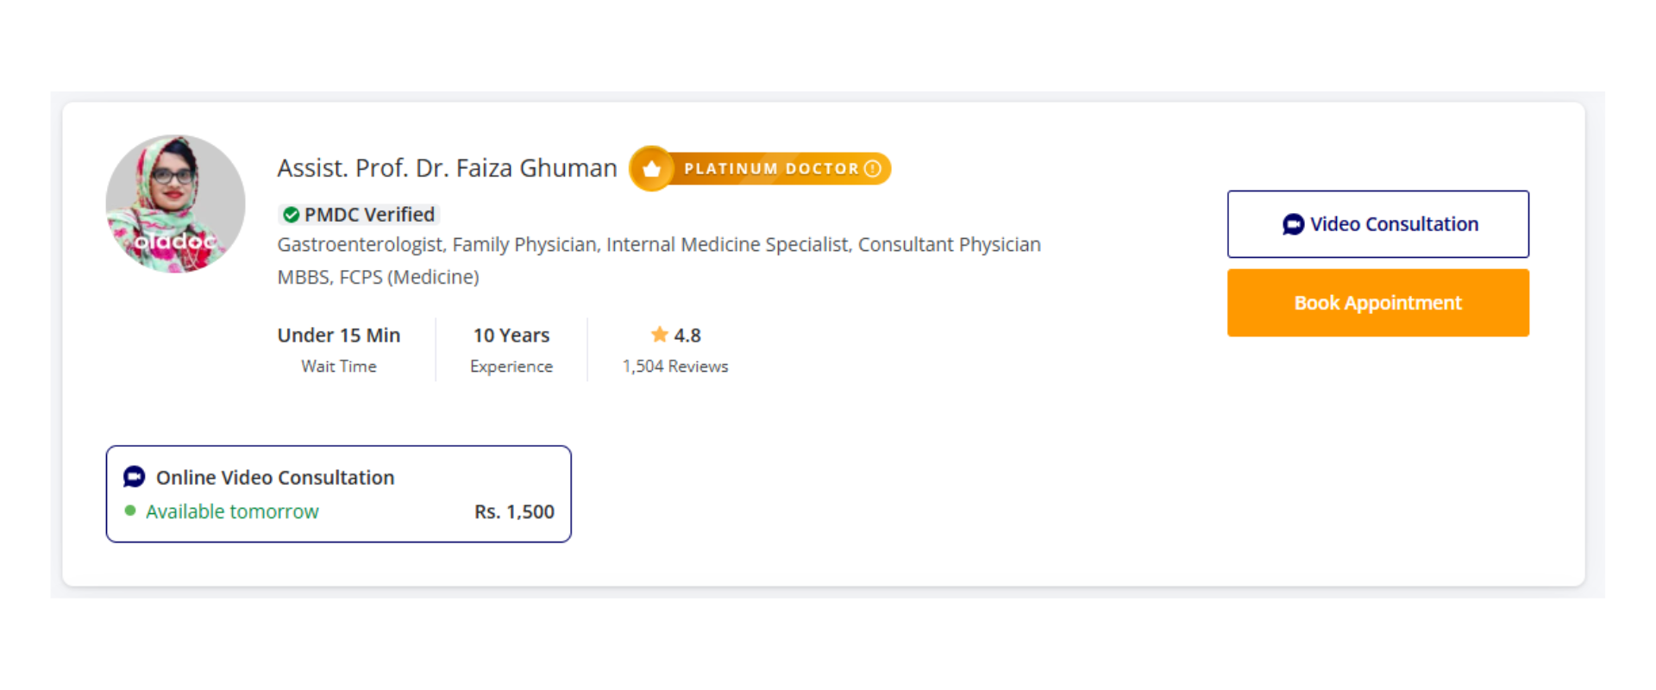Open Assist. Prof. Dr. Faiza Ghuman's profile name
Image resolution: width=1656 pixels, height=690 pixels.
[447, 168]
